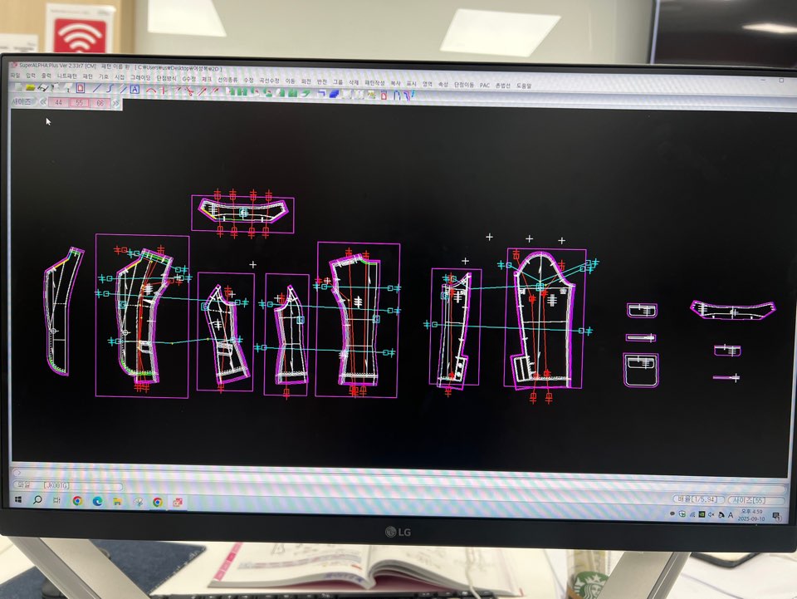Open the 도움말 menu
This screenshot has width=797, height=599.
tap(524, 85)
